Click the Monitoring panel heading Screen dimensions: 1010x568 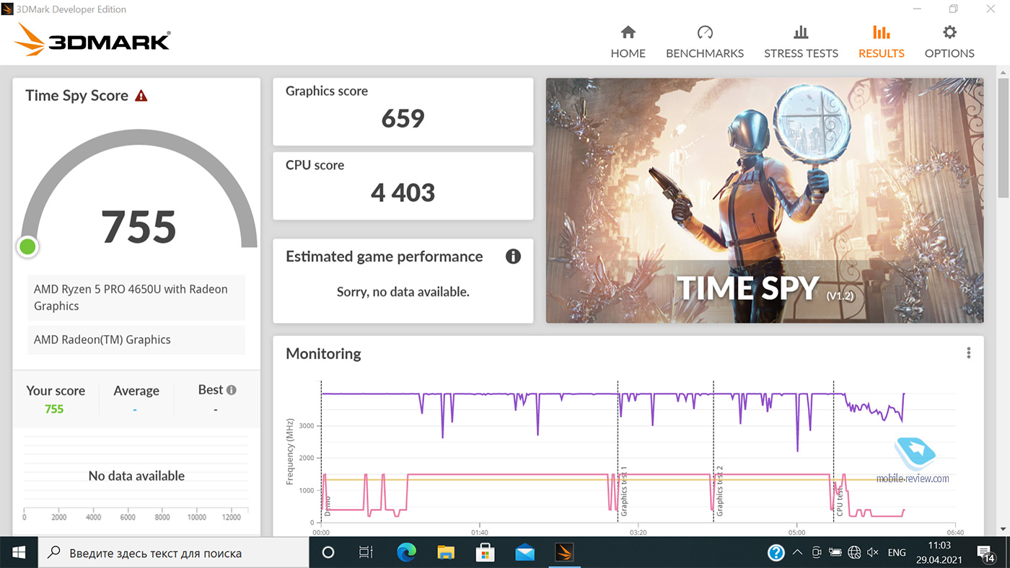pyautogui.click(x=323, y=354)
